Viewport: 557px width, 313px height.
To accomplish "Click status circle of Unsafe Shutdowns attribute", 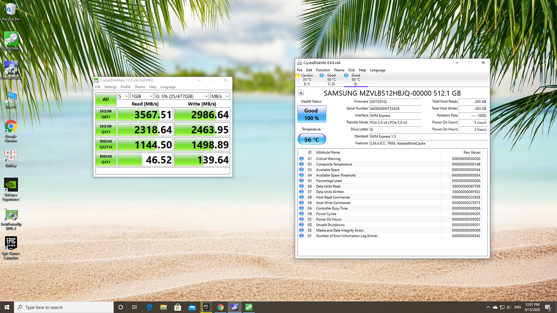I will point(302,225).
